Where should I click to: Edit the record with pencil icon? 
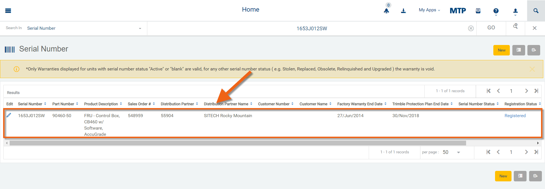tap(9, 115)
